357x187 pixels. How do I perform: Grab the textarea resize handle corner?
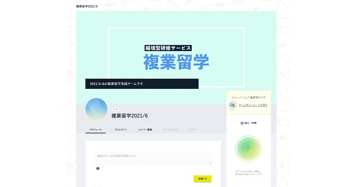coord(210,163)
